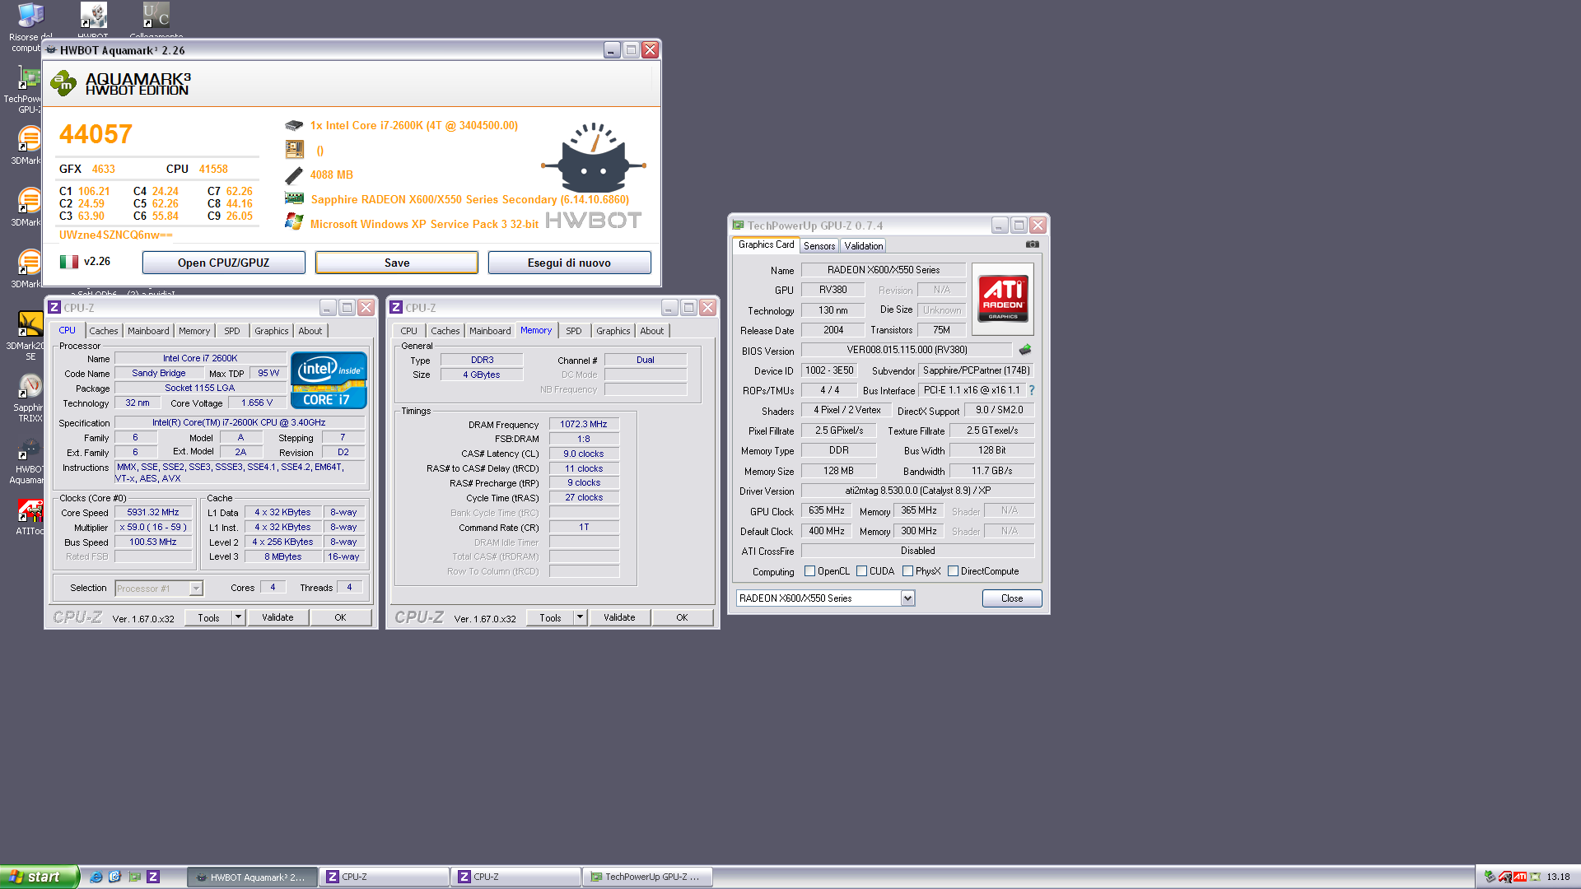Click the BIOS Version field in GPU-Z
Screen dimensions: 1581x889
pyautogui.click(x=907, y=350)
